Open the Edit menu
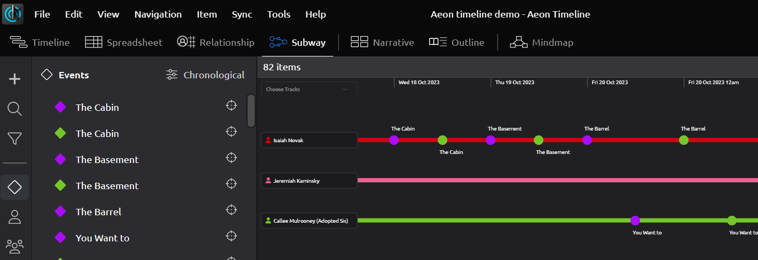The image size is (758, 260). (74, 14)
